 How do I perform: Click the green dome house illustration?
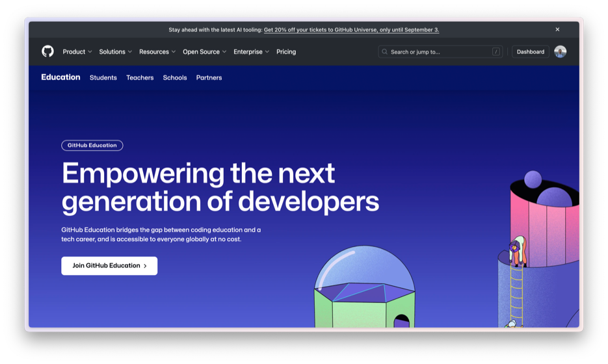pyautogui.click(x=365, y=287)
